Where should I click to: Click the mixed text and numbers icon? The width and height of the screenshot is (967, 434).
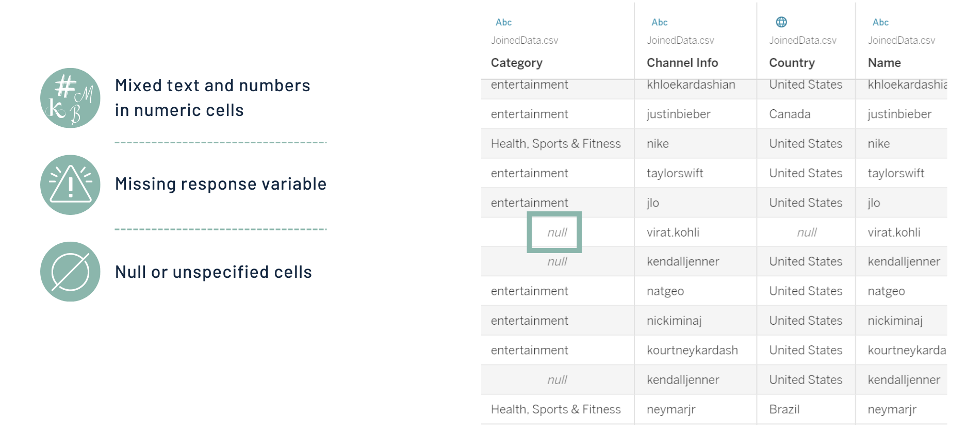(x=70, y=98)
